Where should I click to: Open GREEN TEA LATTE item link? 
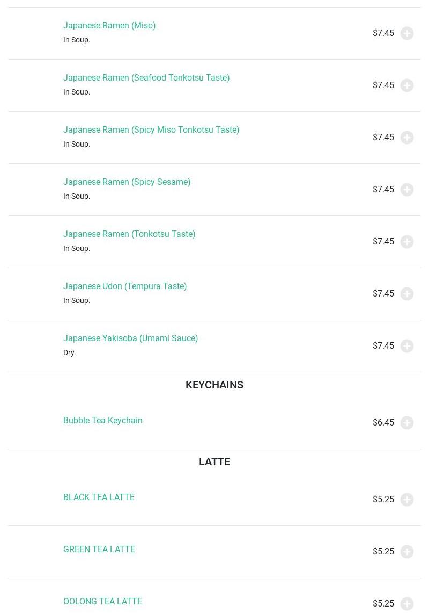point(99,549)
